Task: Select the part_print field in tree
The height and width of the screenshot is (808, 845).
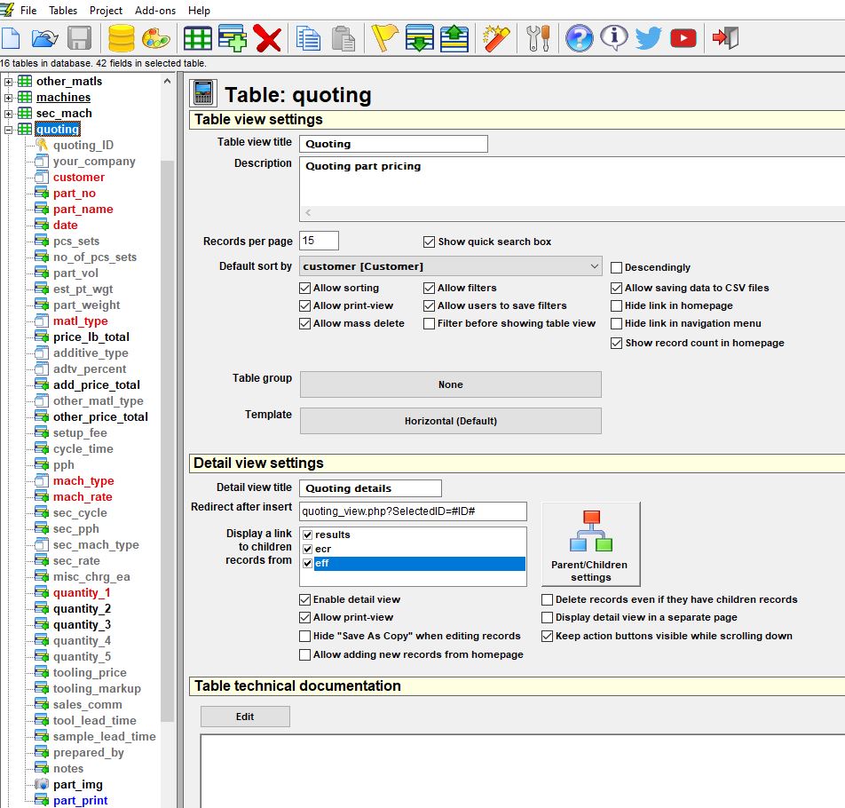Action: click(x=80, y=801)
